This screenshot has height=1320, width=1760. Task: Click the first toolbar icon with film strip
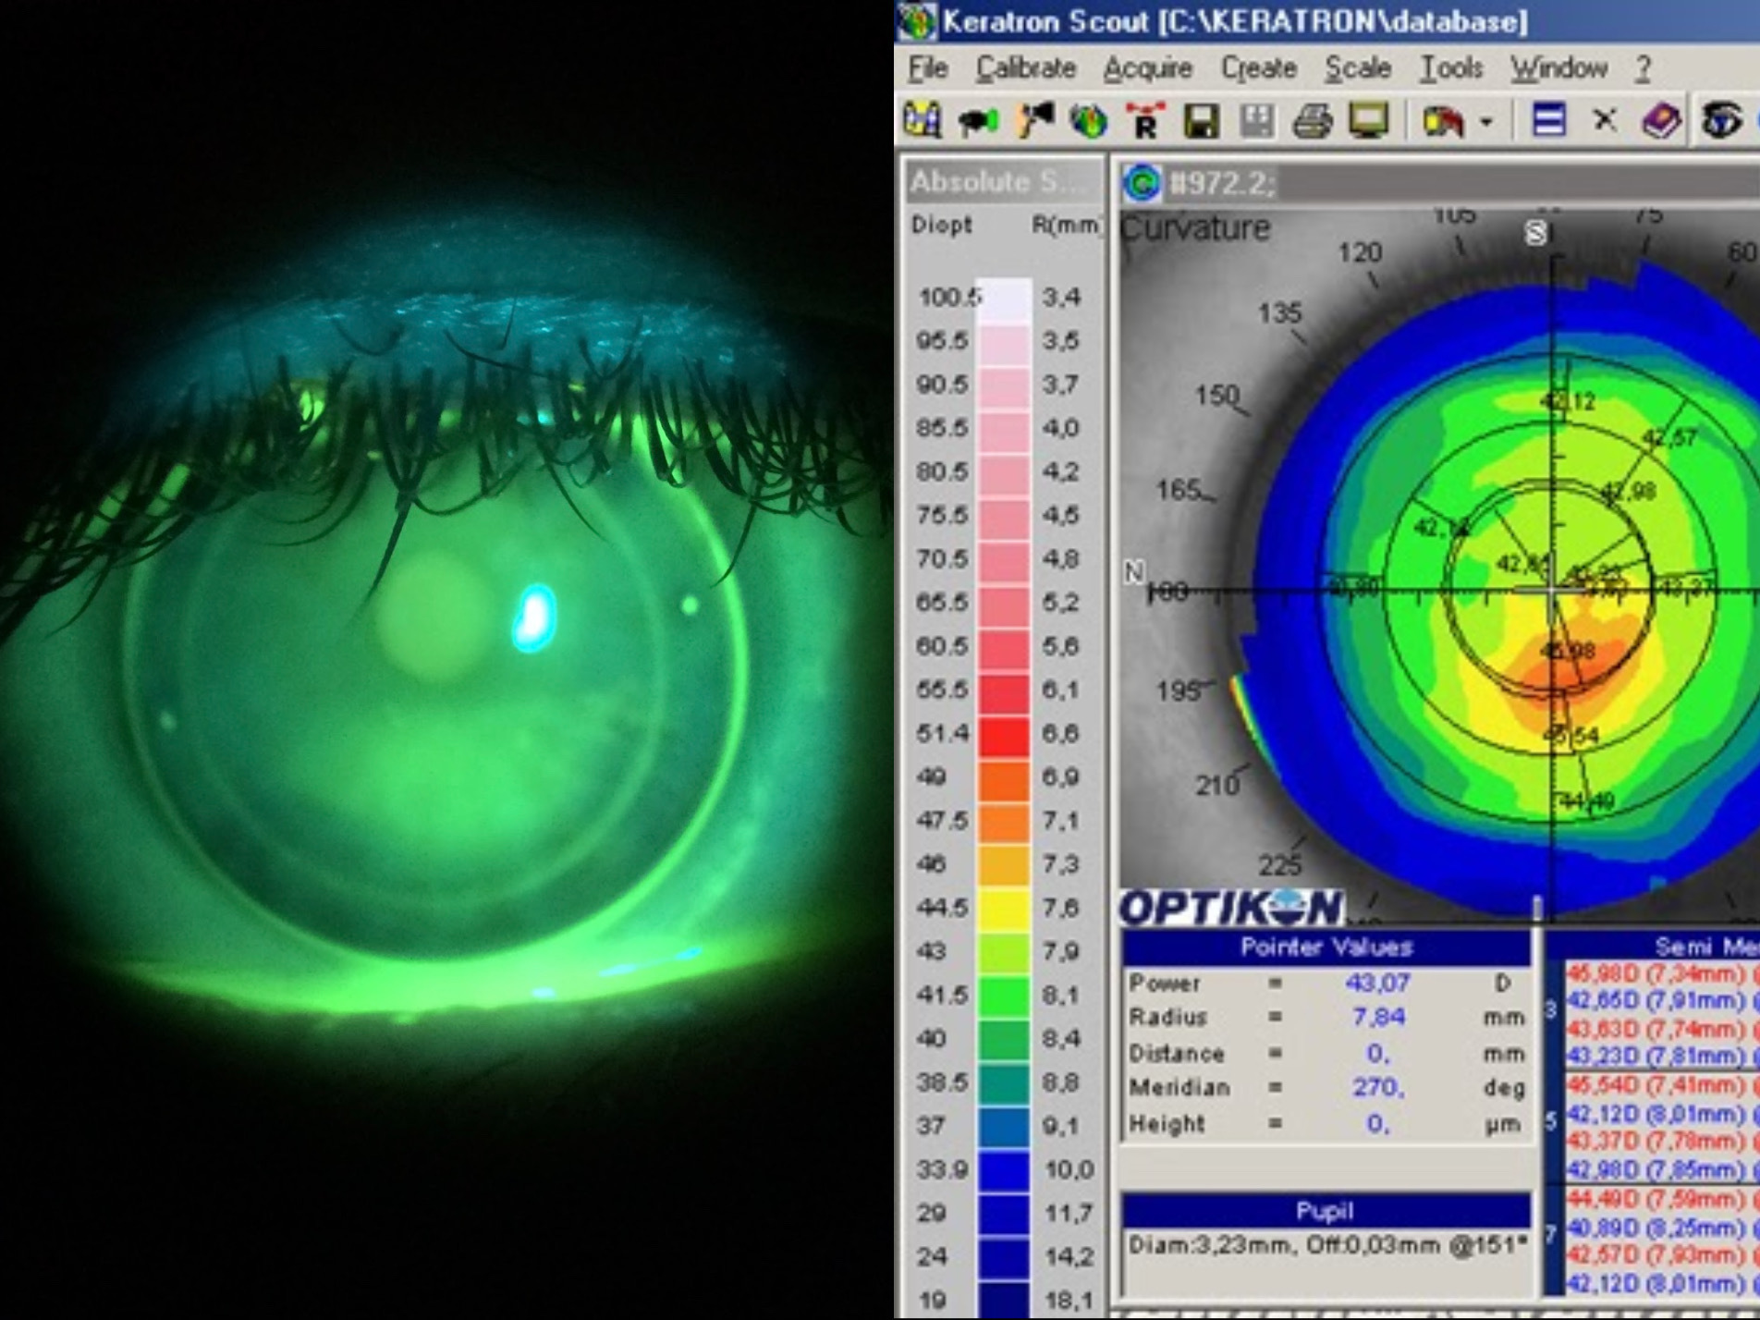(x=923, y=121)
